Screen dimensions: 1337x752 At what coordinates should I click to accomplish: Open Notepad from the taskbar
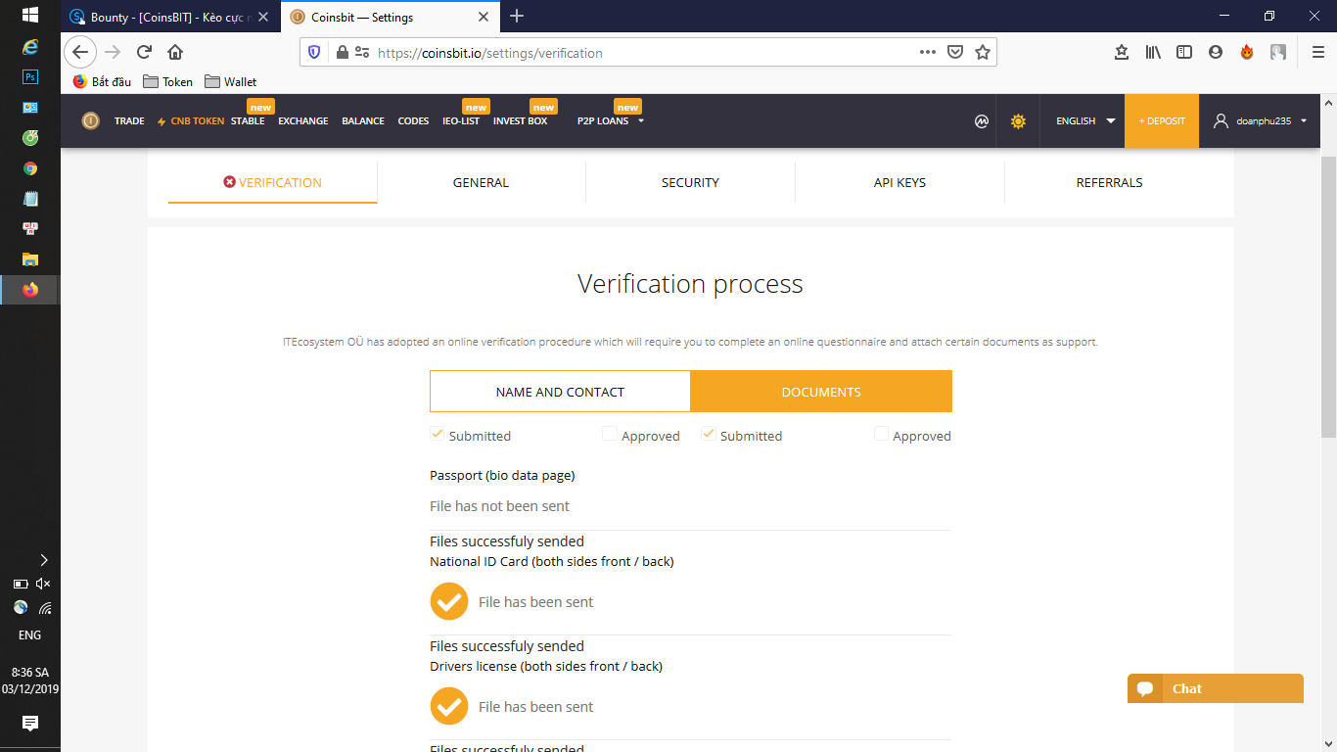[30, 199]
